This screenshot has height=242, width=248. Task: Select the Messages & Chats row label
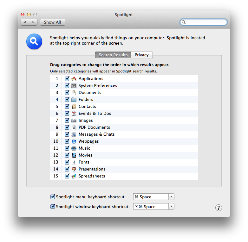tap(97, 134)
